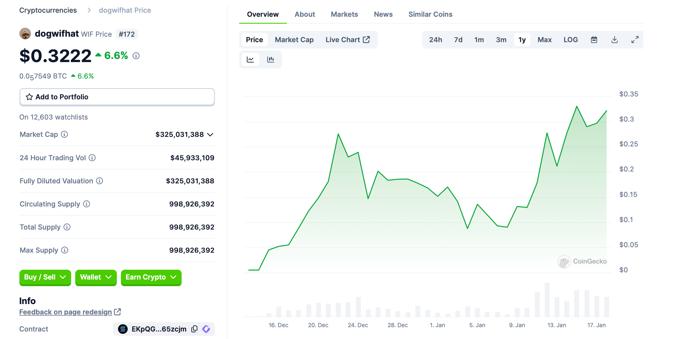Expand chart to fullscreen
This screenshot has width=682, height=339.
pos(635,40)
